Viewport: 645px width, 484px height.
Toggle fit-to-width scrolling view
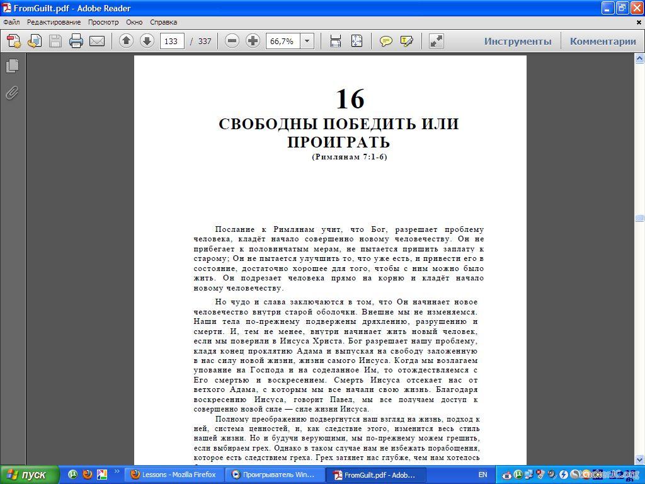[336, 42]
